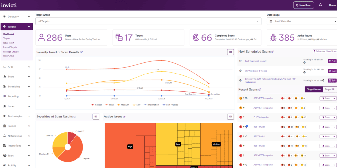Open external link icon beside Next Scheduled Scans
Screen dimensions: 337x168
pos(272,52)
